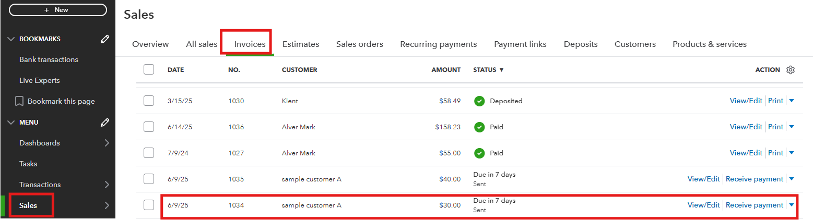Expand the Dashboards submenu chevron
Image resolution: width=813 pixels, height=220 pixels.
pyautogui.click(x=107, y=143)
